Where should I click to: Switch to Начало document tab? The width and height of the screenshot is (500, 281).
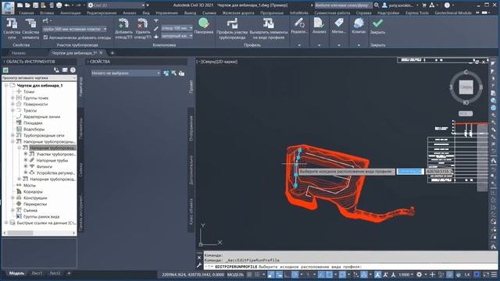(19, 53)
